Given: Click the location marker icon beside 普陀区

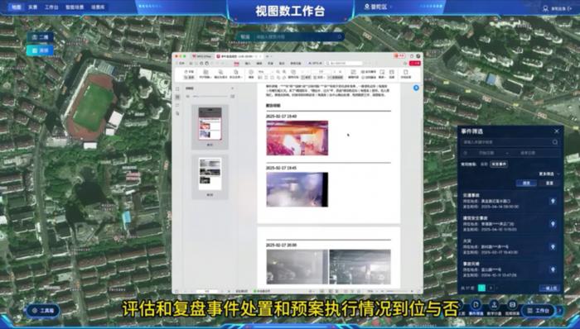Looking at the screenshot, I should click(x=367, y=7).
